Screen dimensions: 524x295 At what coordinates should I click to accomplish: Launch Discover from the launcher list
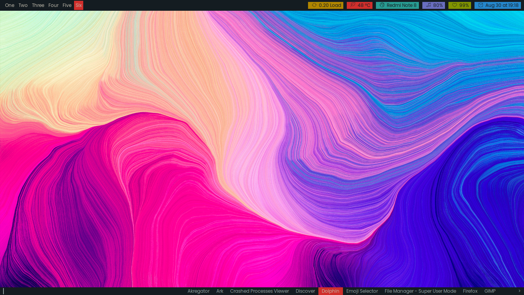[305, 291]
